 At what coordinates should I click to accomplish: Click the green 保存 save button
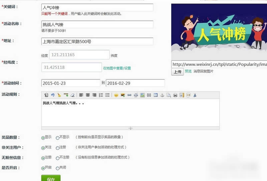51,178
